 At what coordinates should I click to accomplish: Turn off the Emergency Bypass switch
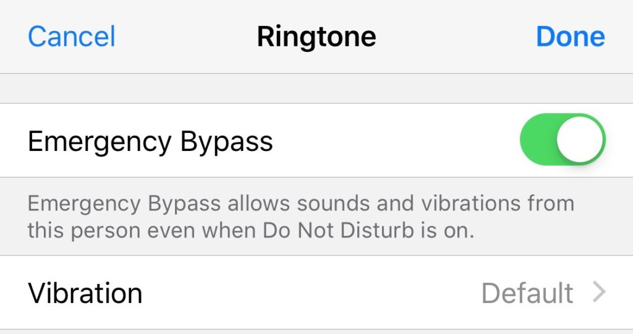click(563, 139)
